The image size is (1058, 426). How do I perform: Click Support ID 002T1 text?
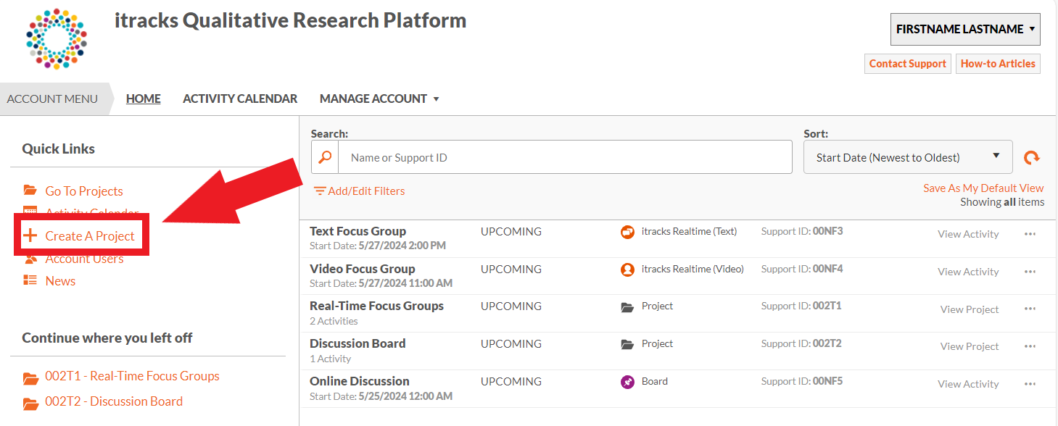pyautogui.click(x=801, y=306)
